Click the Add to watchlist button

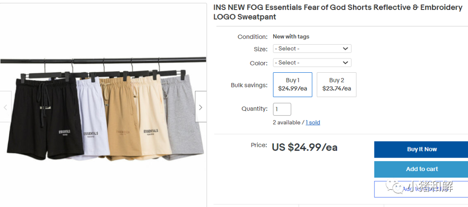421,189
